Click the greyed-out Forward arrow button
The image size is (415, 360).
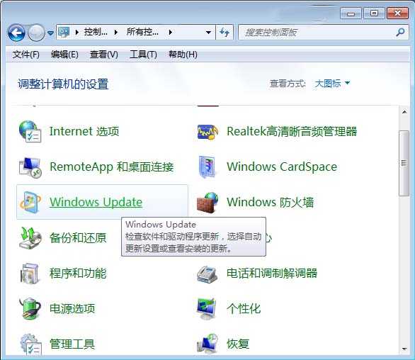[36, 33]
